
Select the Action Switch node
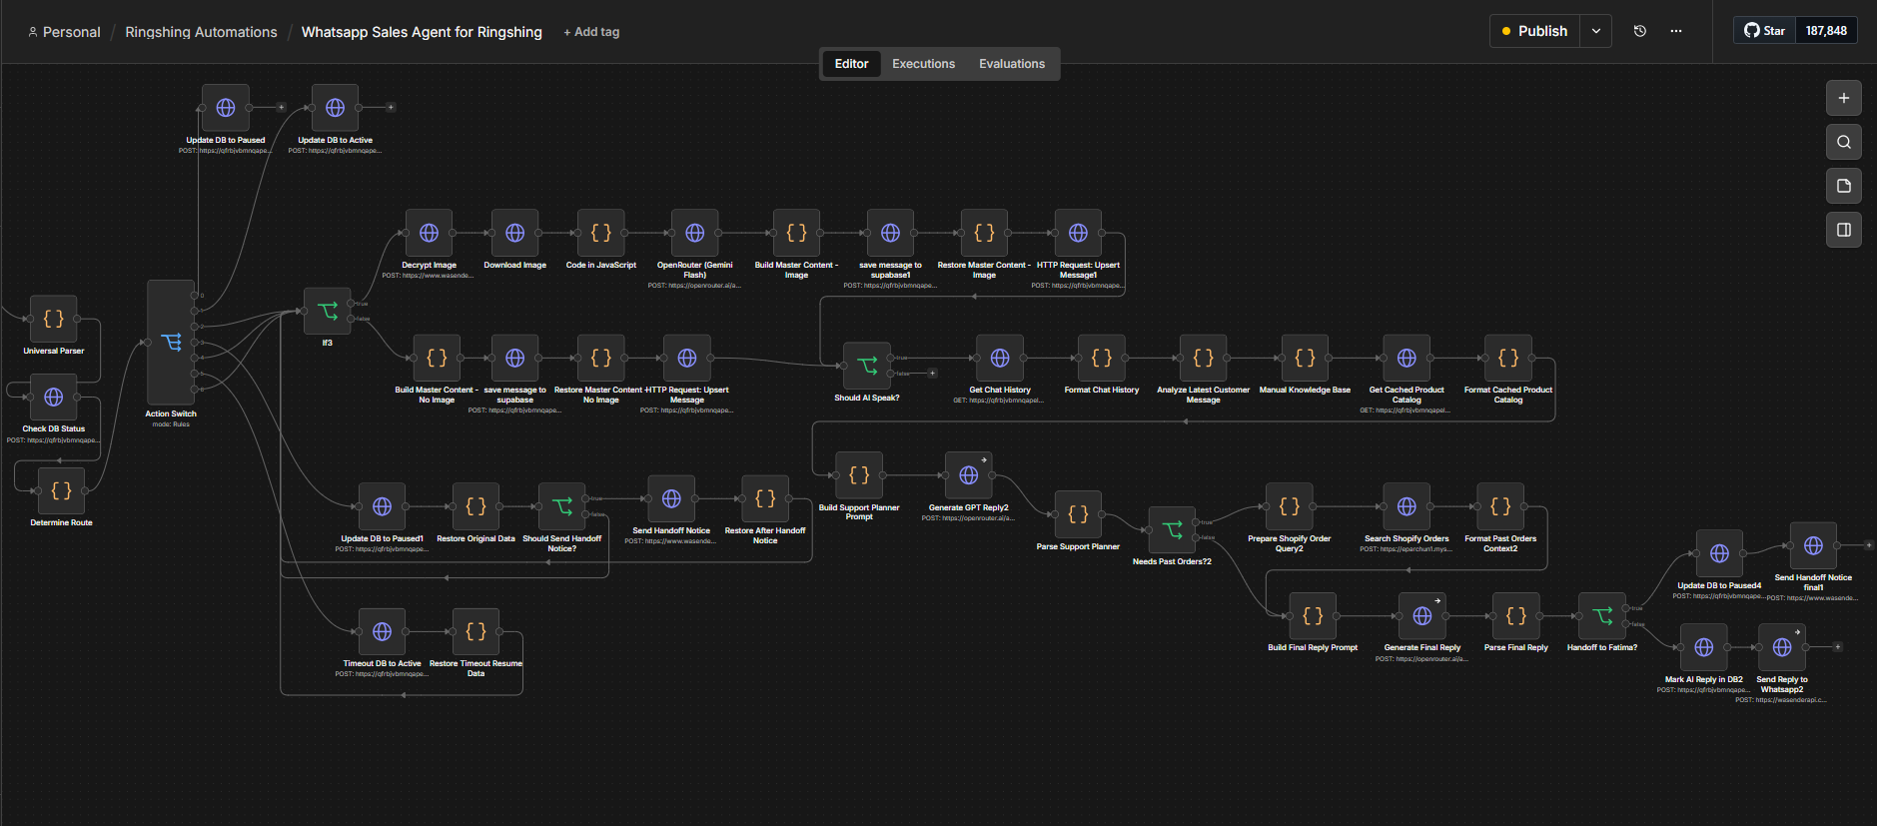pos(171,343)
